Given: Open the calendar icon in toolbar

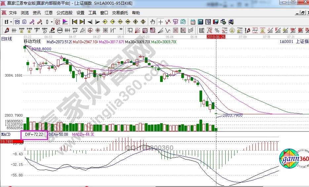Looking at the screenshot, I should tap(193, 22).
